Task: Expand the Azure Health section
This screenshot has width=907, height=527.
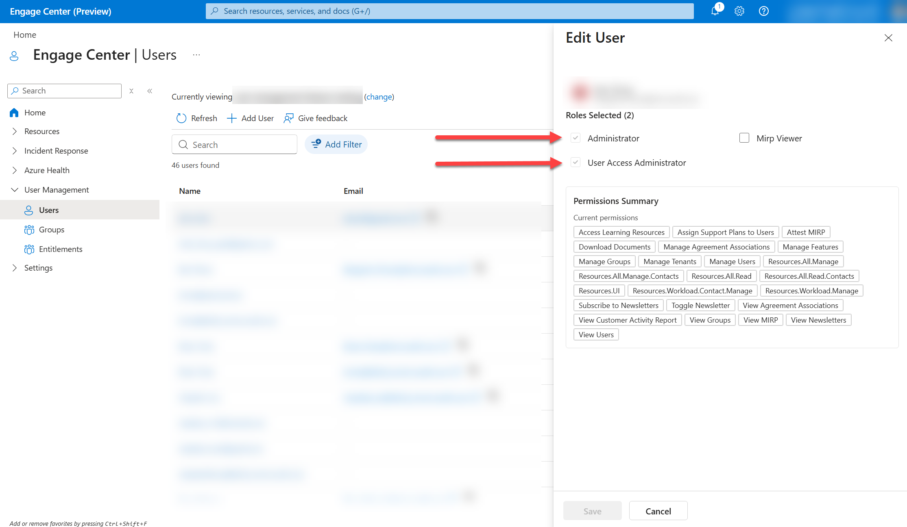Action: (x=15, y=170)
